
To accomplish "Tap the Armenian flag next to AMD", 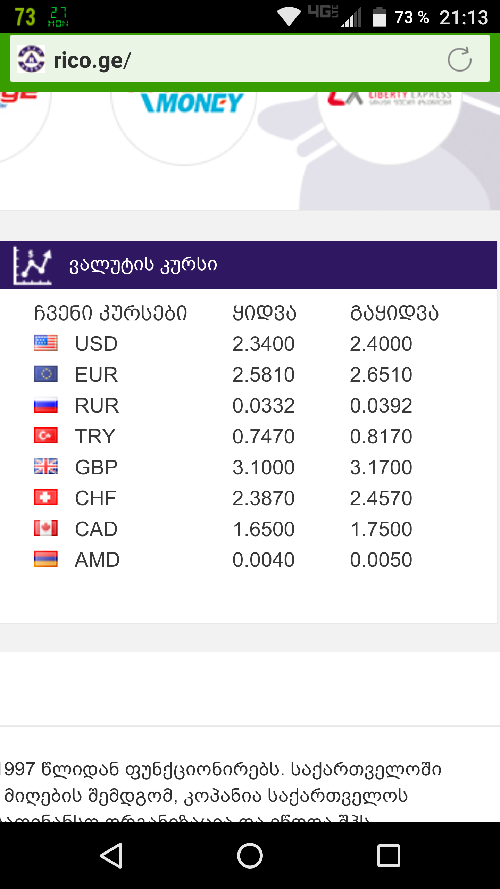I will (45, 559).
